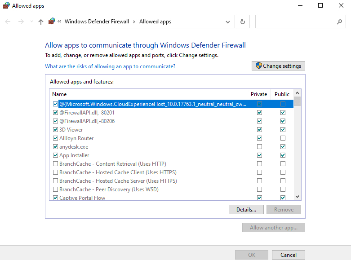Enable Private for anydesk.exe
The image size is (351, 260).
coord(259,146)
